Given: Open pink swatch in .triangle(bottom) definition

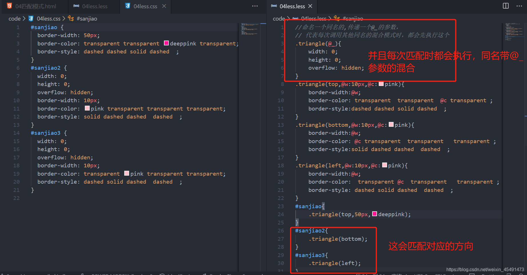Looking at the screenshot, I should tap(391, 125).
